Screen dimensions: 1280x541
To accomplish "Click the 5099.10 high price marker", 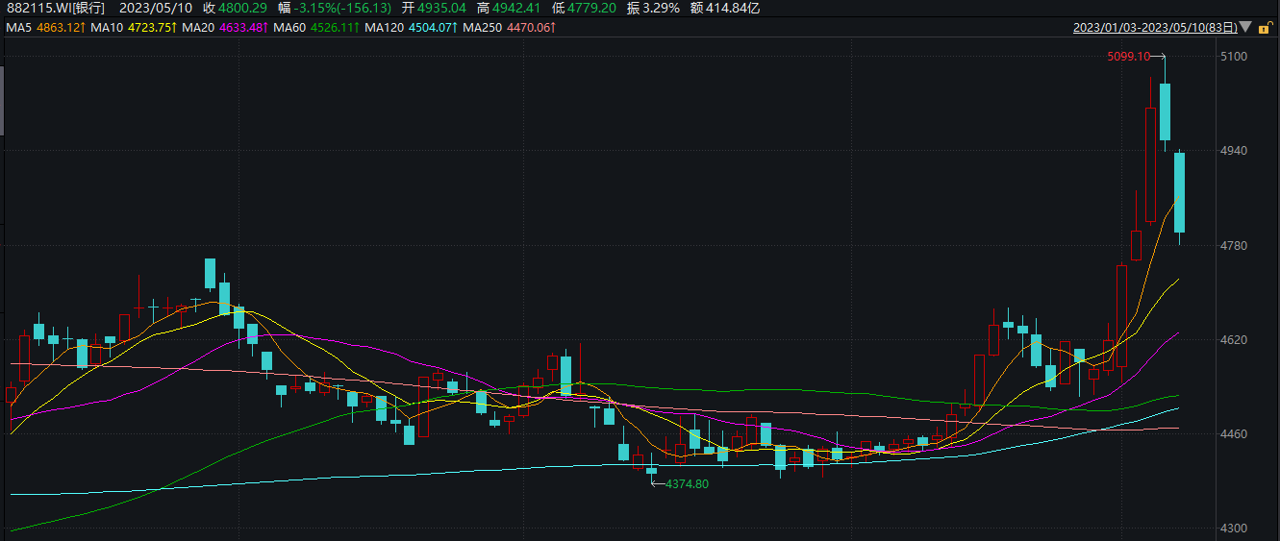I will [x=1128, y=57].
